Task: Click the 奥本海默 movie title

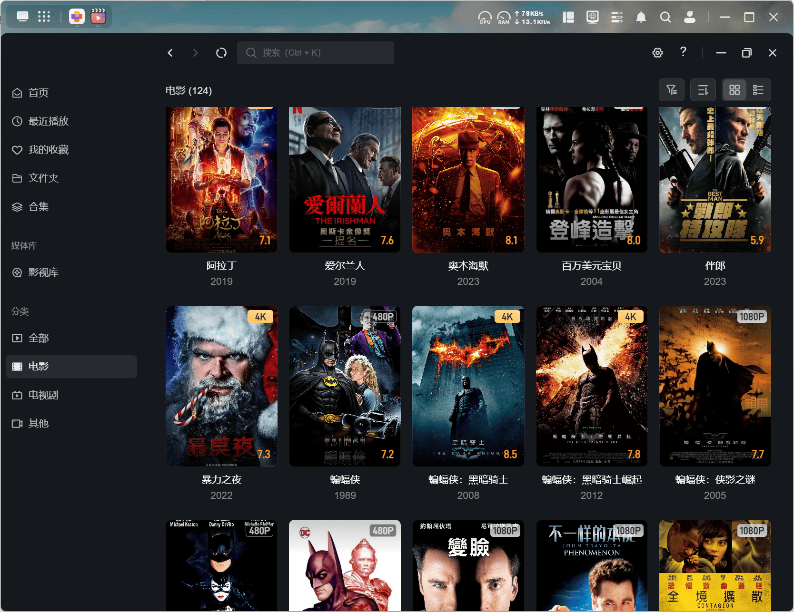Action: tap(468, 266)
